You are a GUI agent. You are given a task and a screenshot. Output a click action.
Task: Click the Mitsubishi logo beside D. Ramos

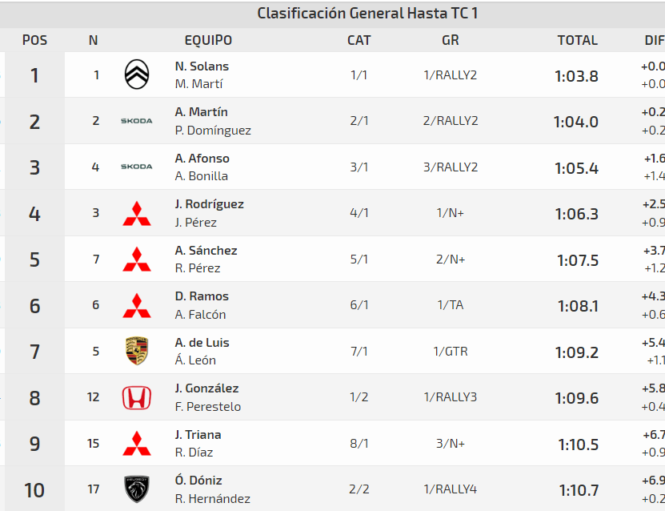click(137, 305)
